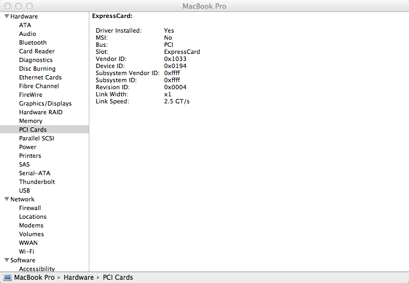Select USB in the sidebar
Viewport: 409px width, 283px height.
pos(25,190)
